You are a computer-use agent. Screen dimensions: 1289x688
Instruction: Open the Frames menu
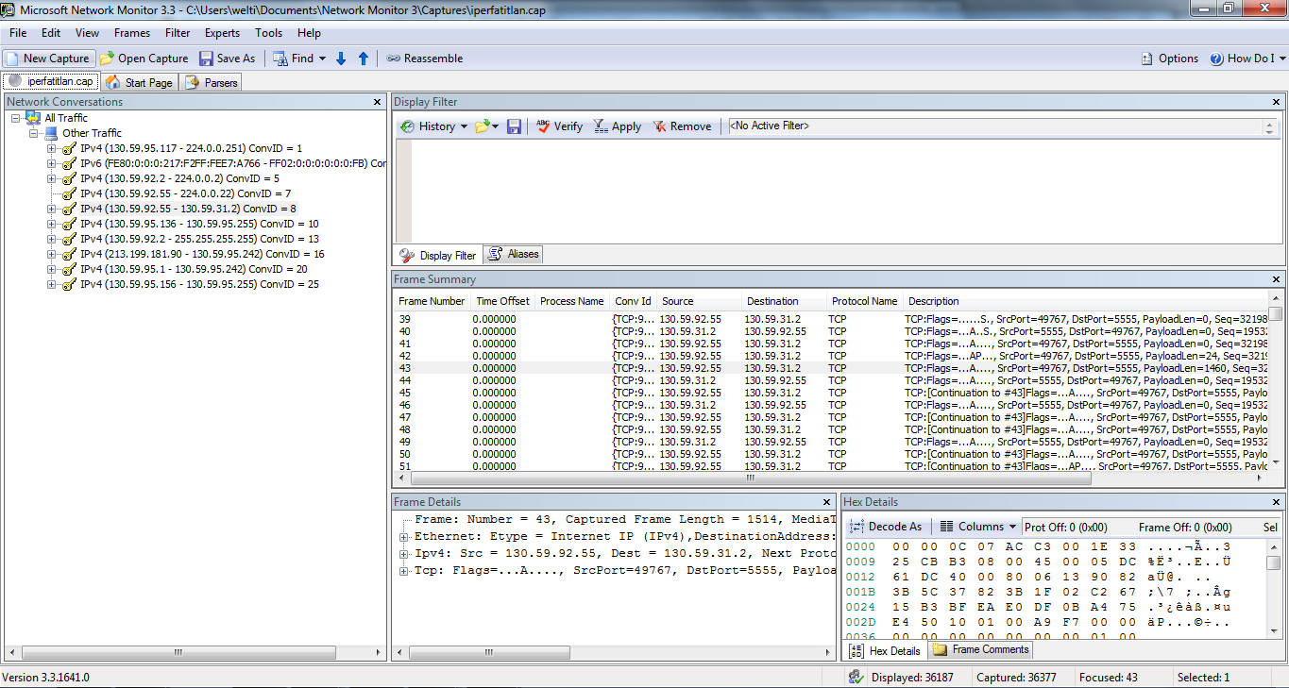pos(132,33)
